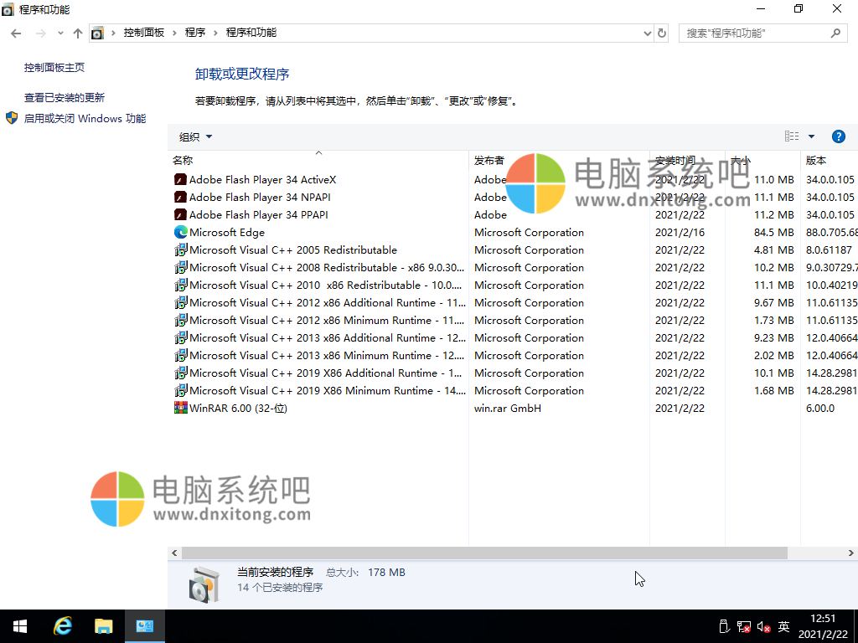858x643 pixels.
Task: Open the help question mark icon
Action: pos(838,136)
